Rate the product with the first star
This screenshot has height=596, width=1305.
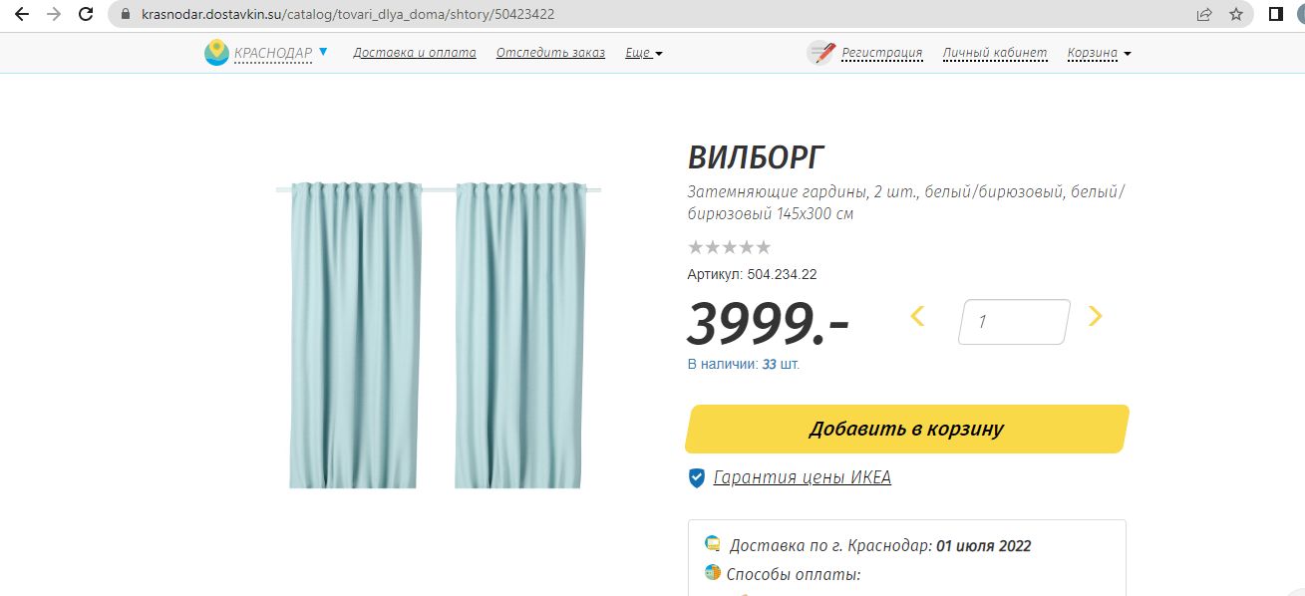(x=694, y=246)
